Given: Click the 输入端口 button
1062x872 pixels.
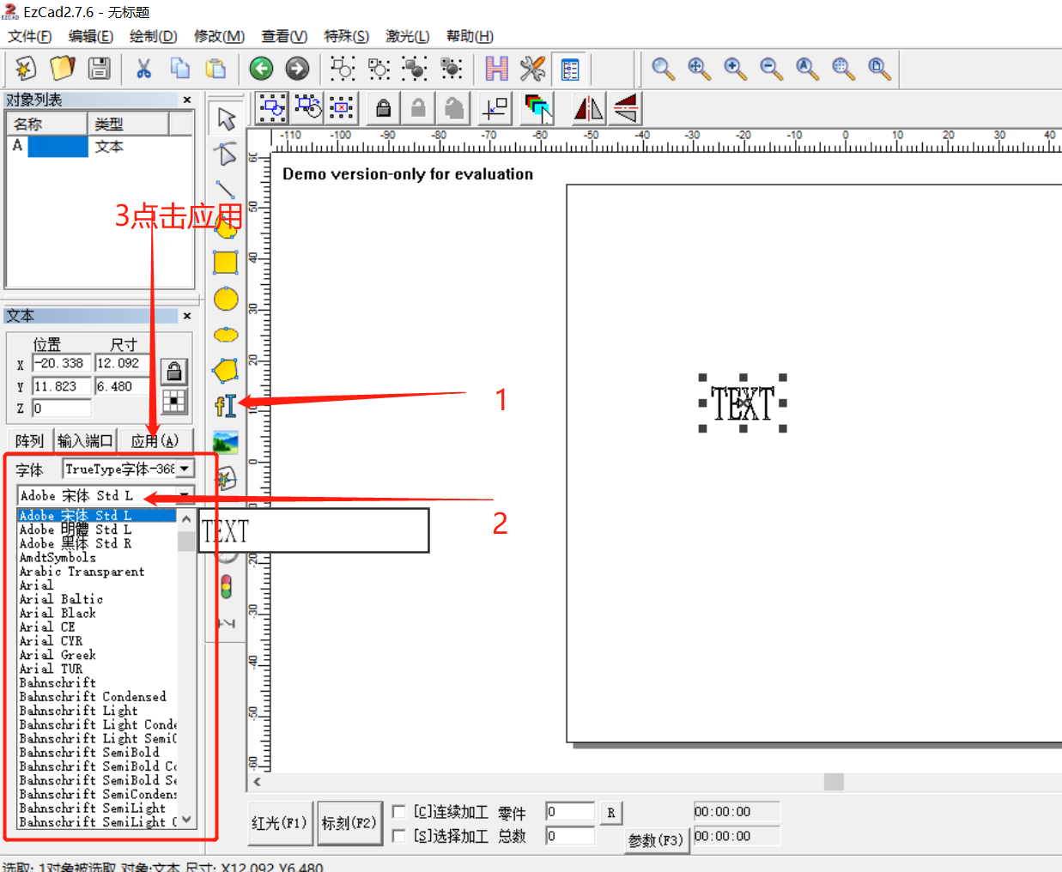Looking at the screenshot, I should tap(85, 441).
